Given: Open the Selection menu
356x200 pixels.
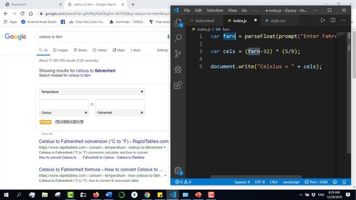Looking at the screenshot, I should click(x=215, y=10).
